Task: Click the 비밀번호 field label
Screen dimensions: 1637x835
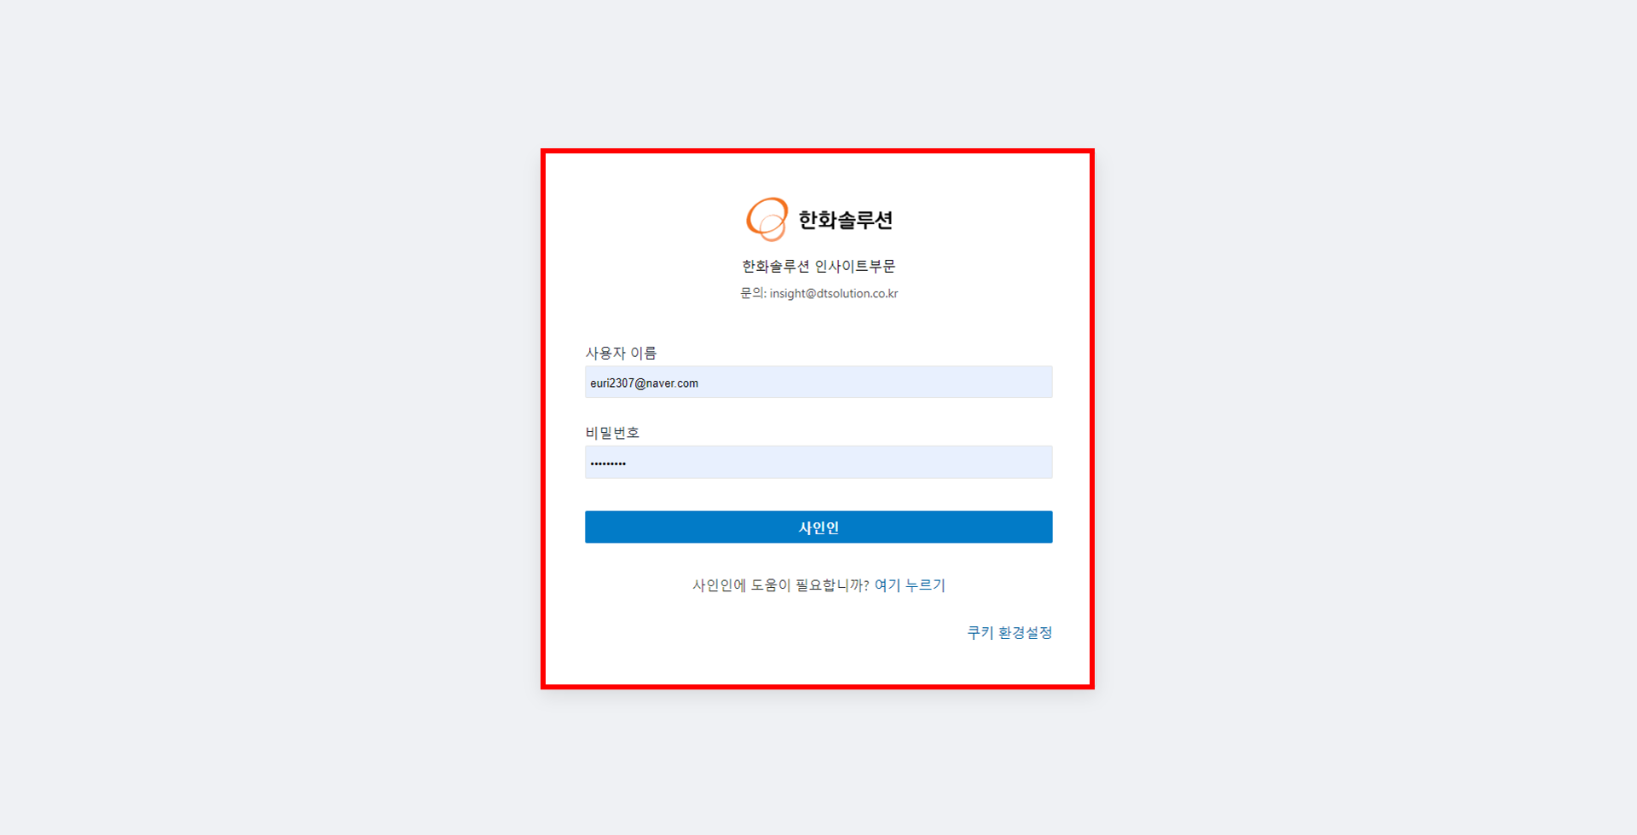Action: click(612, 432)
